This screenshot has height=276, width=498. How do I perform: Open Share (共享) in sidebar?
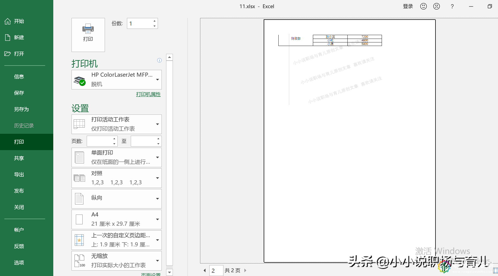click(x=27, y=158)
